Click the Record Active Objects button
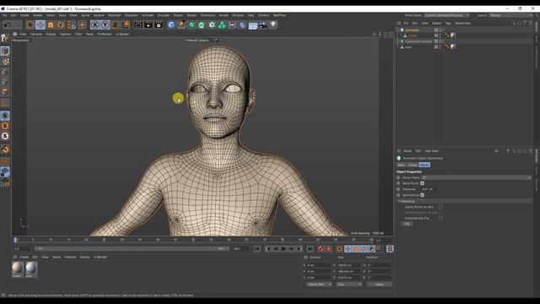Image resolution: width=540 pixels, height=304 pixels. [x=321, y=249]
